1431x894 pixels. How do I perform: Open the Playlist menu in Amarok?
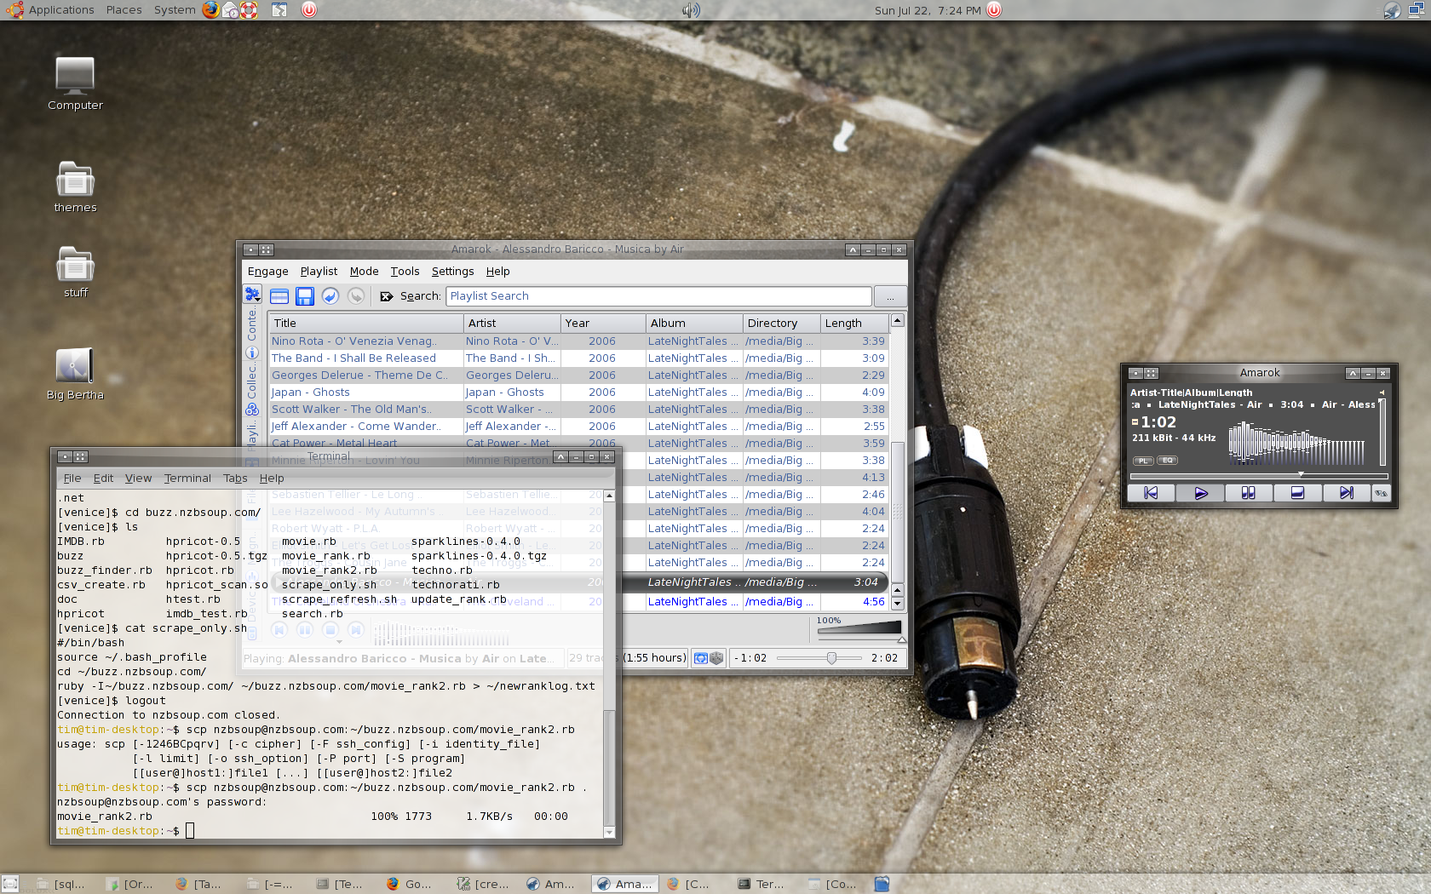(x=319, y=272)
